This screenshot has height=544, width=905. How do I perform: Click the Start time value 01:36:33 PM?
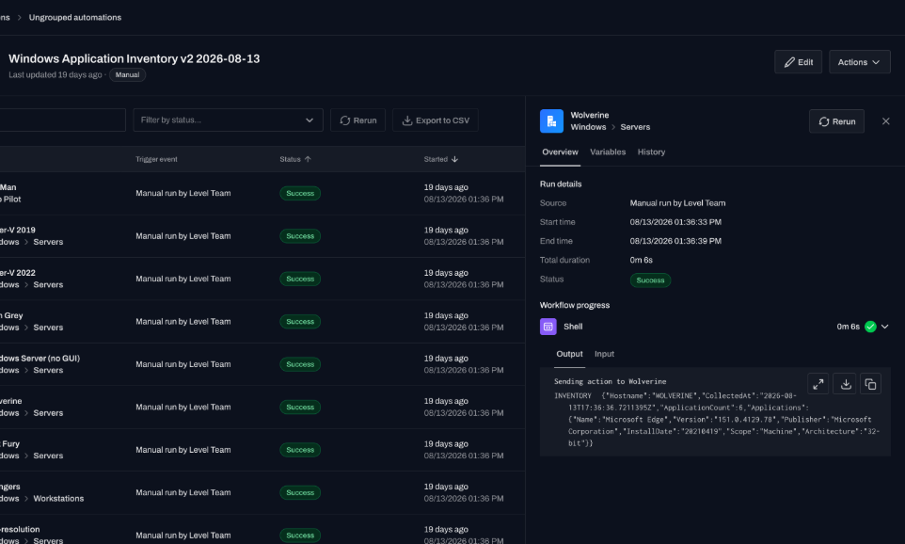(675, 222)
